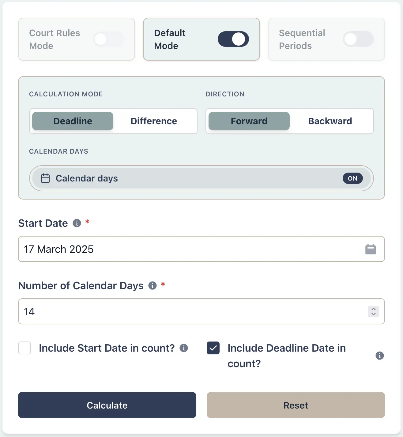
Task: Click the number of days input field
Action: click(x=153, y=312)
